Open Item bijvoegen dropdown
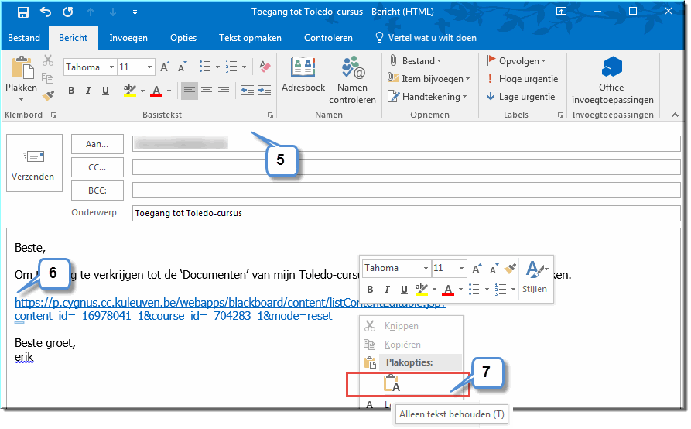 pos(429,79)
